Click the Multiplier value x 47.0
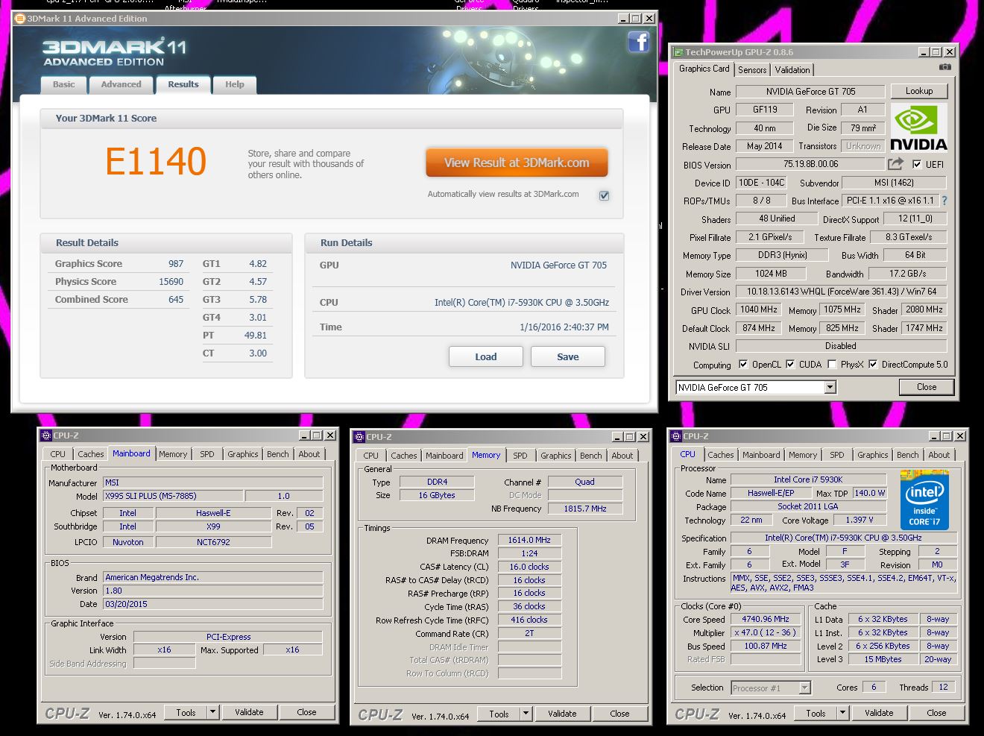Image resolution: width=984 pixels, height=736 pixels. [766, 632]
